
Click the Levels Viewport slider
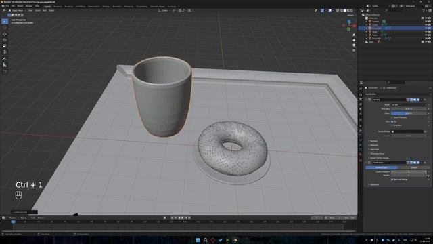pyautogui.click(x=409, y=171)
